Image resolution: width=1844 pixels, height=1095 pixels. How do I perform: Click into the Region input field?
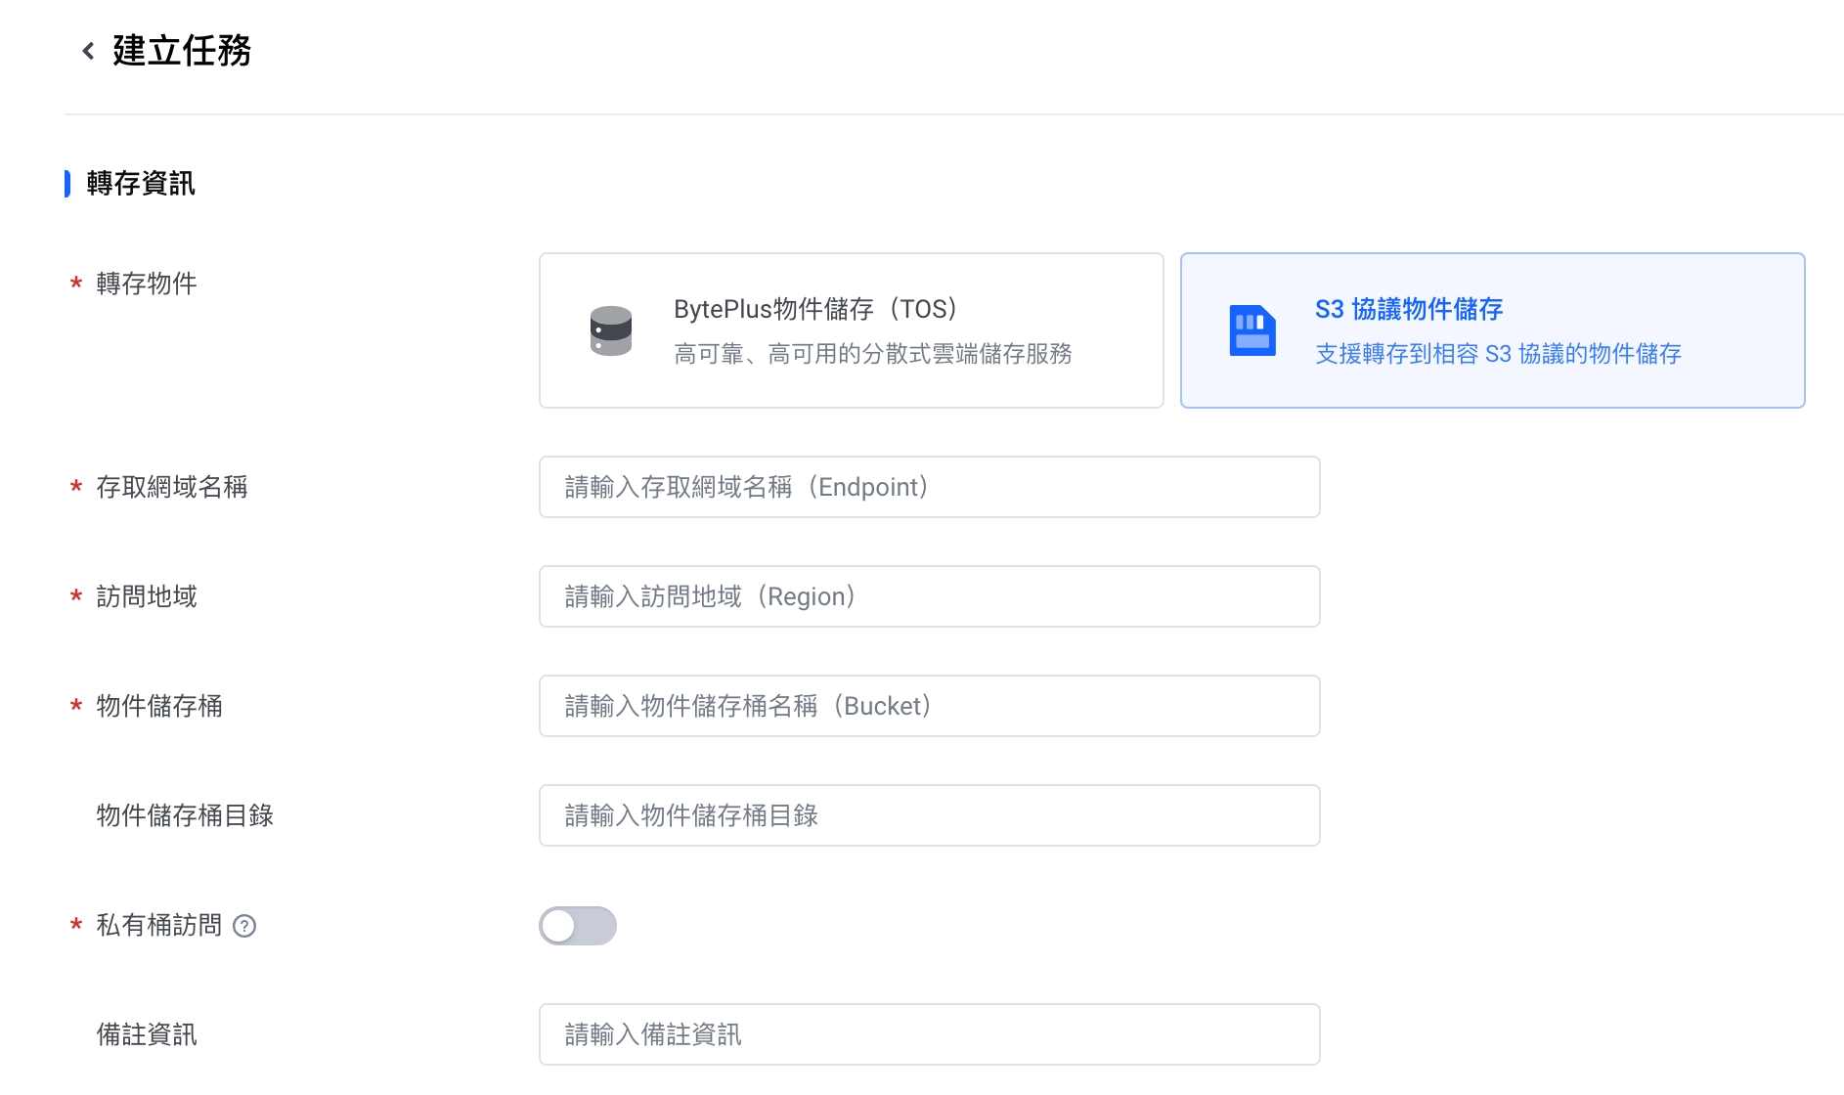tap(929, 596)
